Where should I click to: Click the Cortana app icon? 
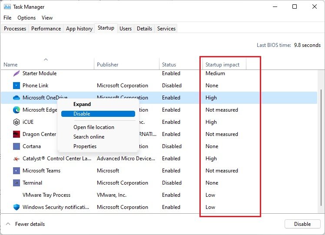coord(17,146)
